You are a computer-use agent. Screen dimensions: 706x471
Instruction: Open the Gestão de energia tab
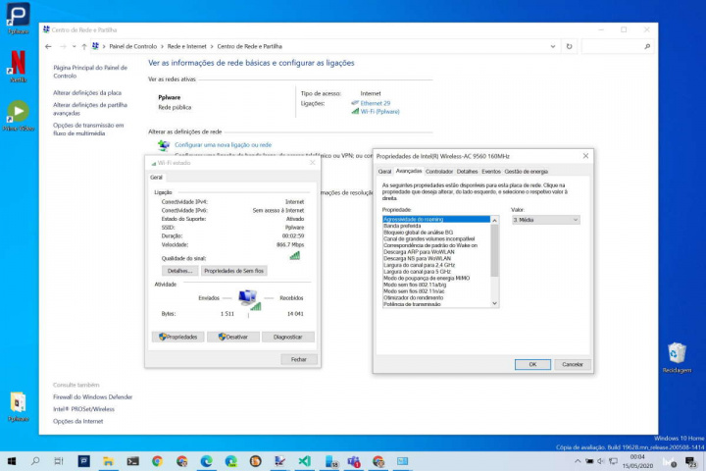[x=527, y=171]
